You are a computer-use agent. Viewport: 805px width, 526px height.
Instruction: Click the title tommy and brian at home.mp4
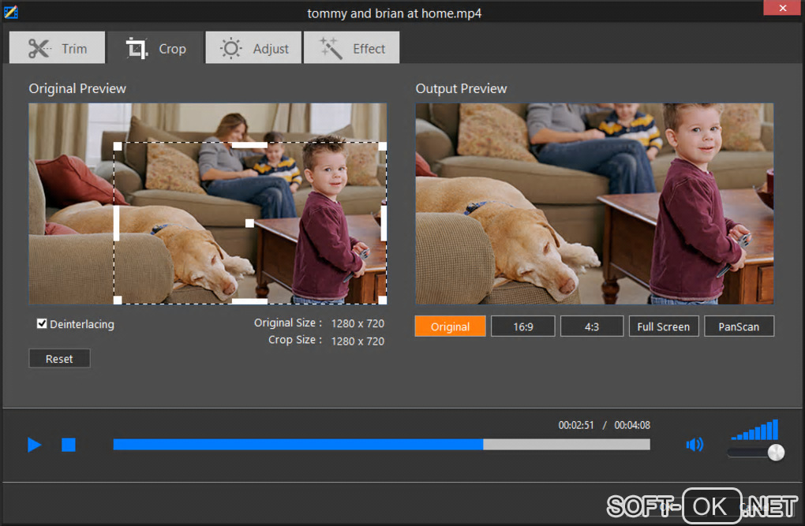pyautogui.click(x=395, y=13)
